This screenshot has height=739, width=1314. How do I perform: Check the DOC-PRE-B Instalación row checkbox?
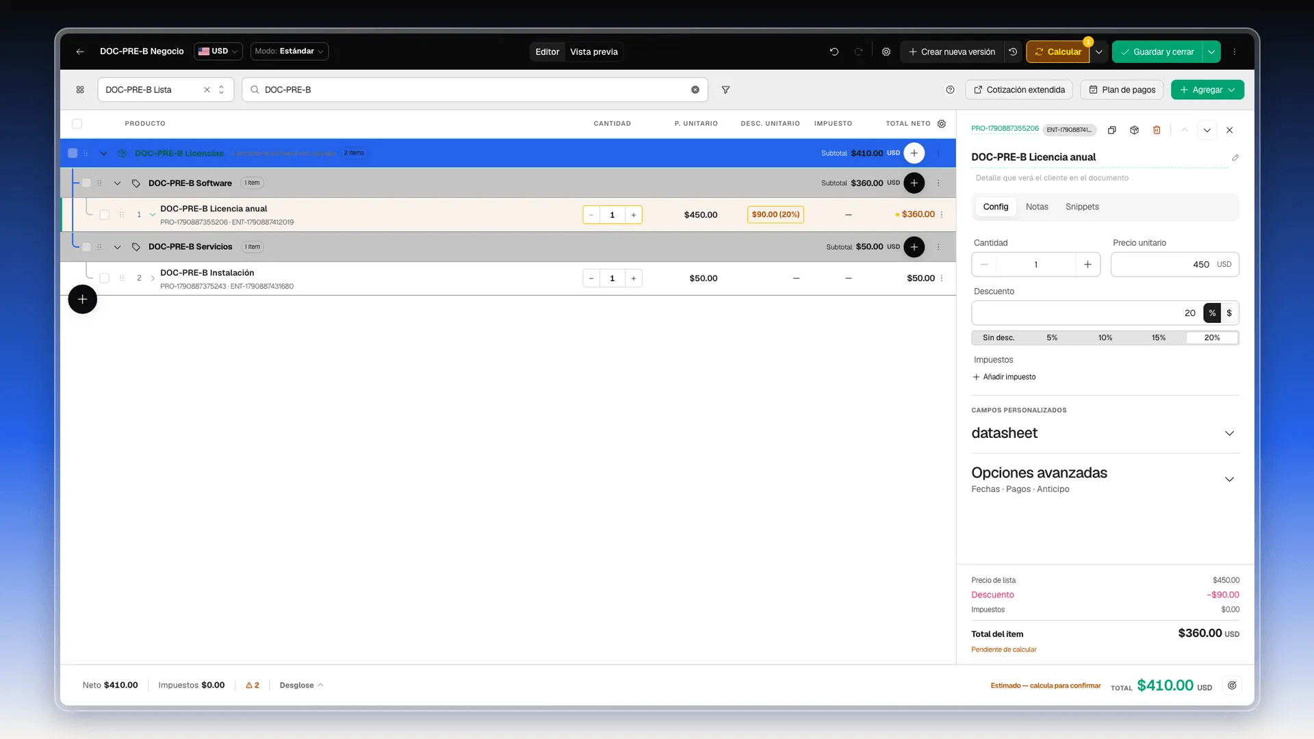104,278
